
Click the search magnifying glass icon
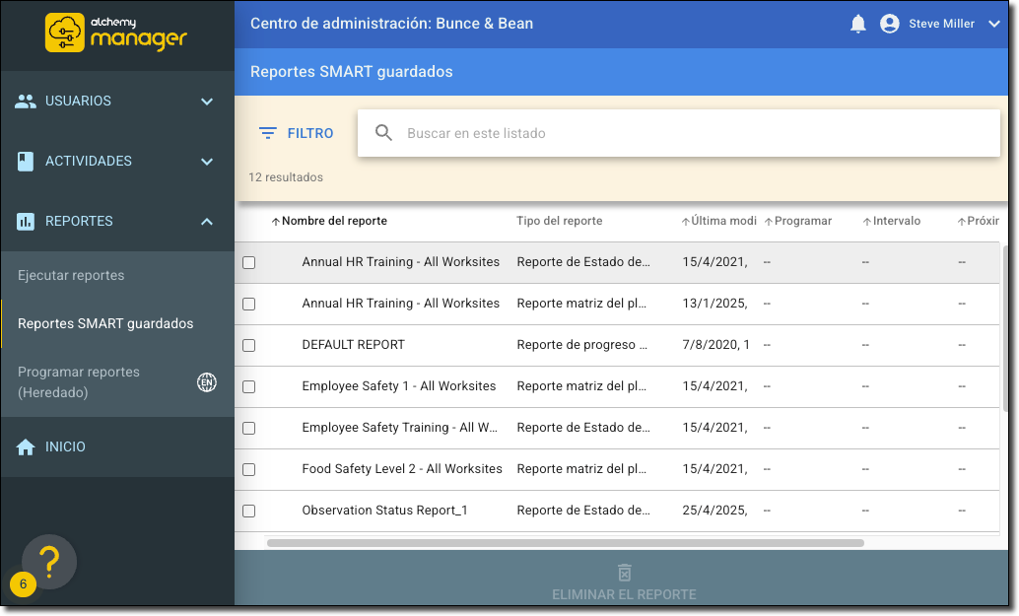click(384, 133)
